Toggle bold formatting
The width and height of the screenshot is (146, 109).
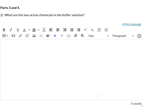[x=4, y=30]
